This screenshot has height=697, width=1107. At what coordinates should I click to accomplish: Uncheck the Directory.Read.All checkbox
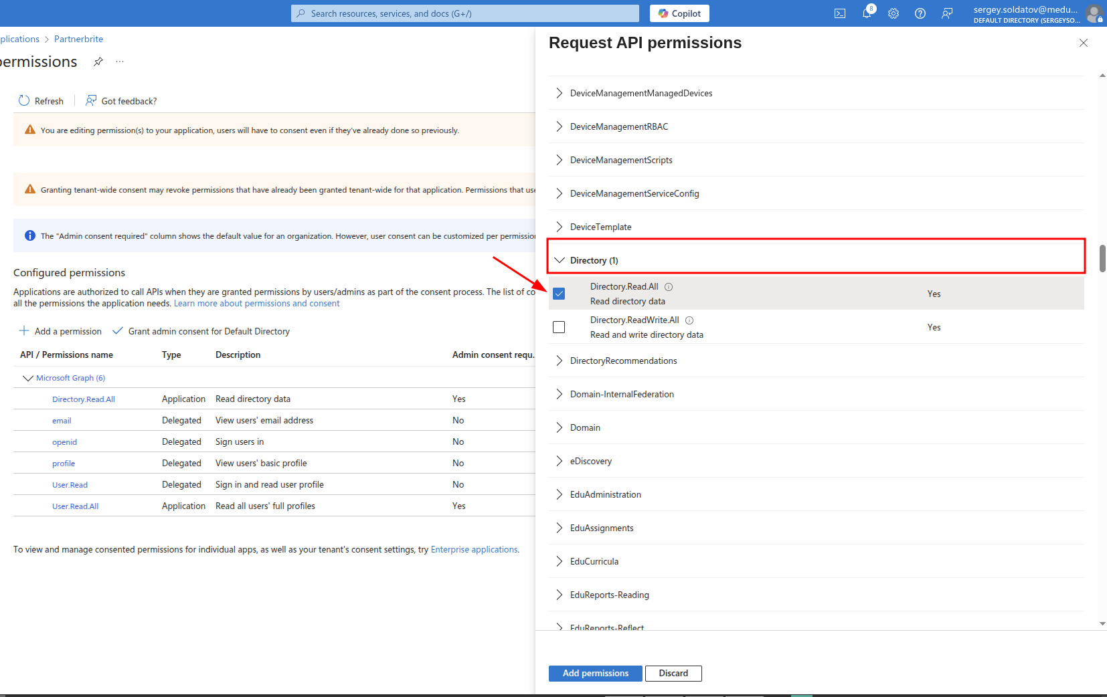pyautogui.click(x=559, y=294)
